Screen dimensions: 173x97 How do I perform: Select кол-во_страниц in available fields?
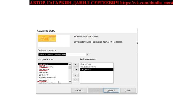[x=53, y=67]
